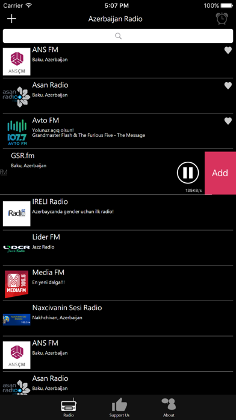Click the Azerbaijan Radio header title
Image resolution: width=236 pixels, height=420 pixels.
click(116, 19)
